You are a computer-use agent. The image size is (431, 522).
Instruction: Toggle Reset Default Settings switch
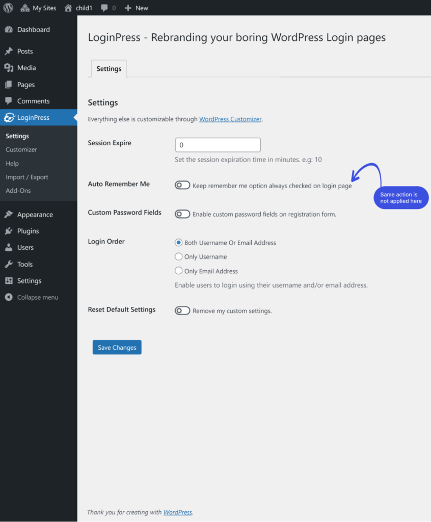(x=182, y=310)
